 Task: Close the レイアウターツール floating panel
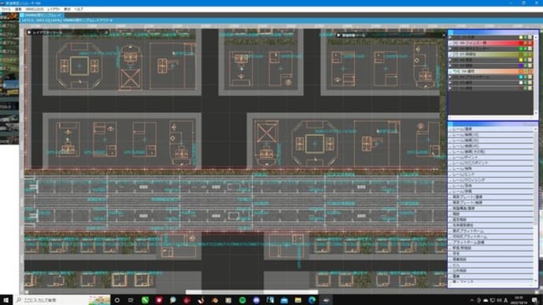(x=106, y=32)
